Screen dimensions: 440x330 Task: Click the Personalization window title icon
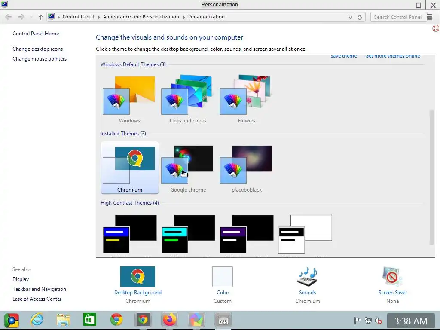pyautogui.click(x=4, y=4)
